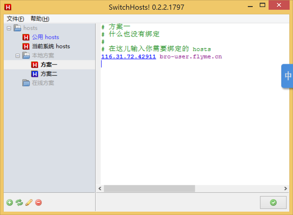
Task: Click the green refresh arrows icon
Action: 19,202
